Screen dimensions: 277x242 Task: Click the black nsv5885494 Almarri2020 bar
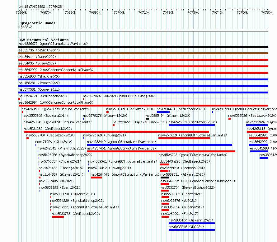click(x=148, y=119)
